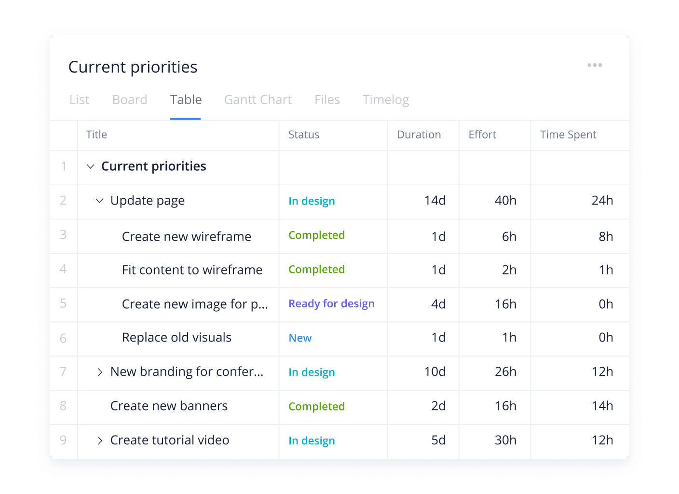Image resolution: width=679 pixels, height=494 pixels.
Task: Change the New status of Replace old visuals
Action: pyautogui.click(x=300, y=338)
